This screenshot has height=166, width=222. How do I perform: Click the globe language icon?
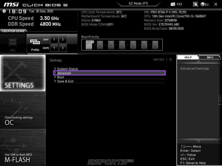coord(203,4)
